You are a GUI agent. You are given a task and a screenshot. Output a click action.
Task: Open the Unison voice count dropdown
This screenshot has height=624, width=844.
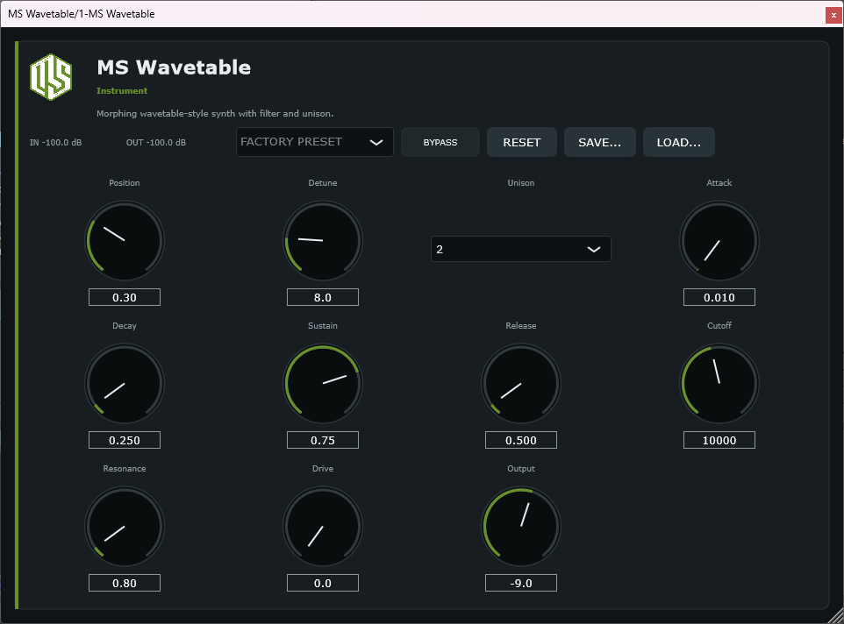tap(520, 249)
